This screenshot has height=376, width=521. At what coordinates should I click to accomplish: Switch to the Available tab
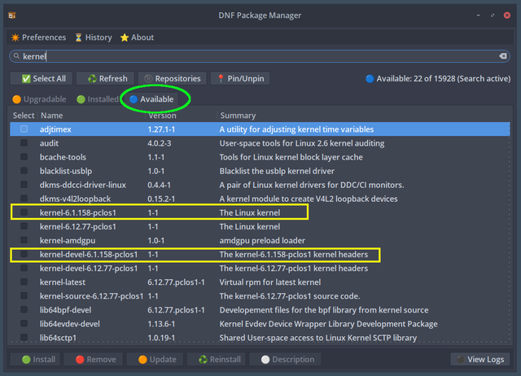(152, 99)
